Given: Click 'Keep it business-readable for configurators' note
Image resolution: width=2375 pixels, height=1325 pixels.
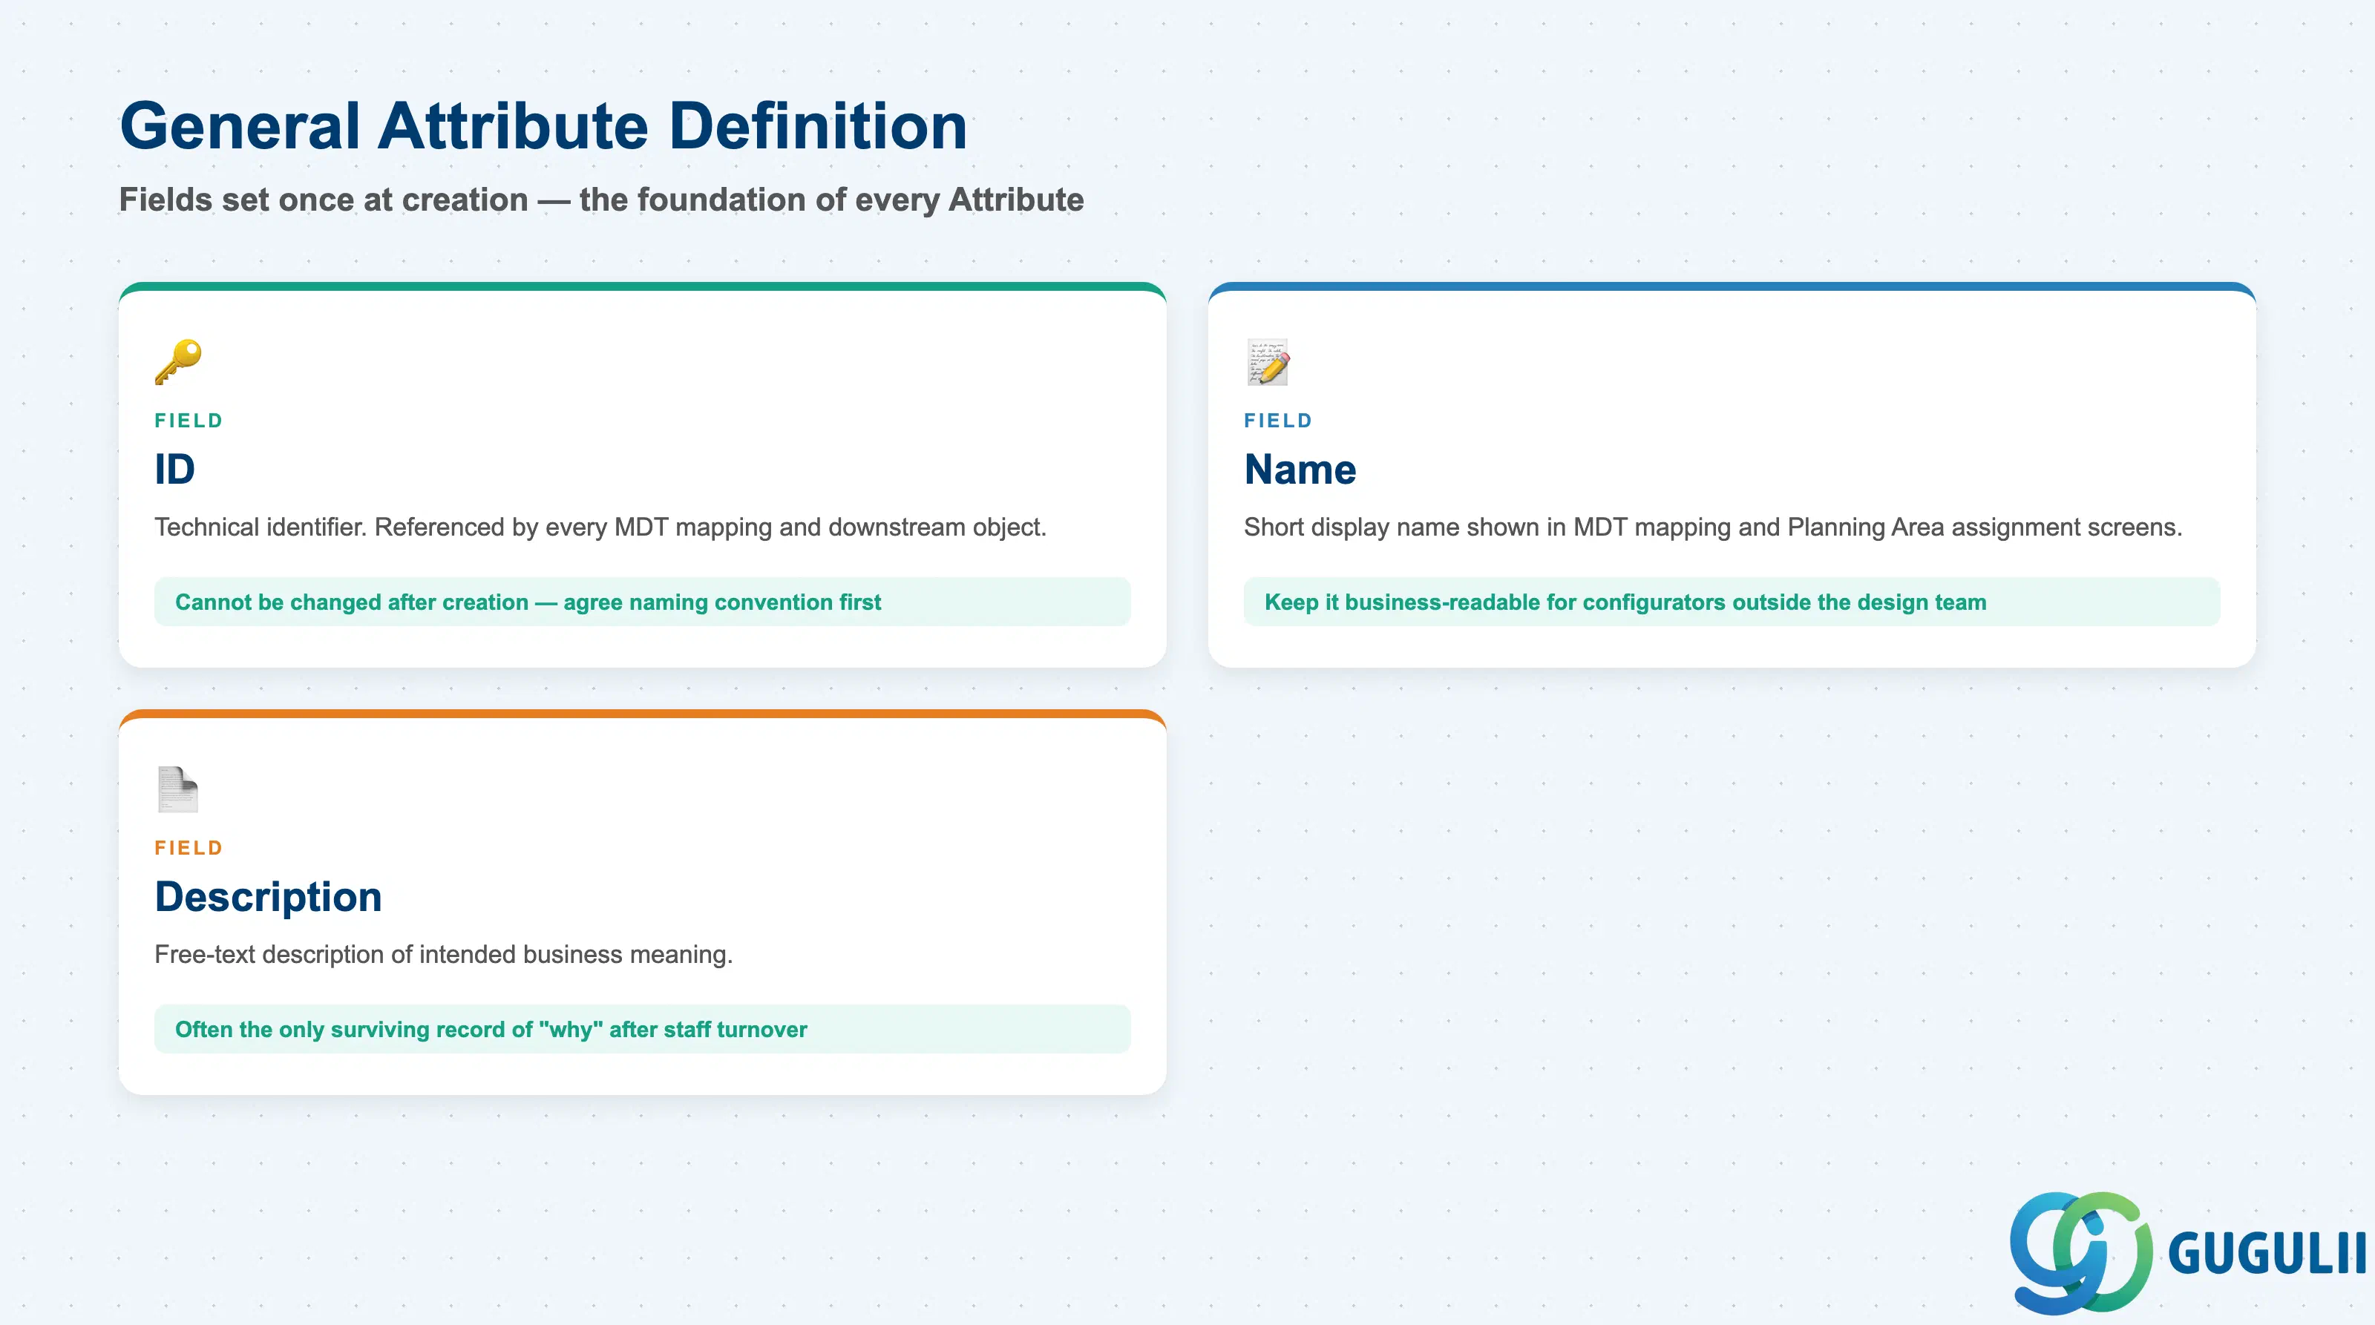Looking at the screenshot, I should tap(1732, 602).
